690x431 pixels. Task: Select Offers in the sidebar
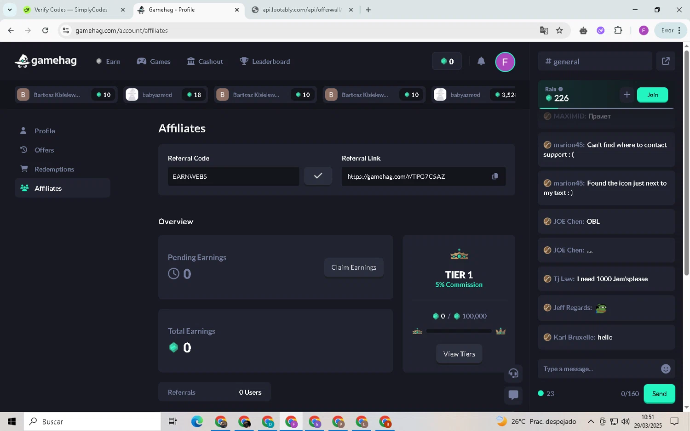coord(63,150)
